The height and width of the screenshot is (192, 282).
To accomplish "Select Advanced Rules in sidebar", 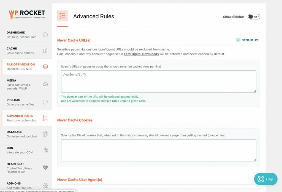I will coord(27,118).
